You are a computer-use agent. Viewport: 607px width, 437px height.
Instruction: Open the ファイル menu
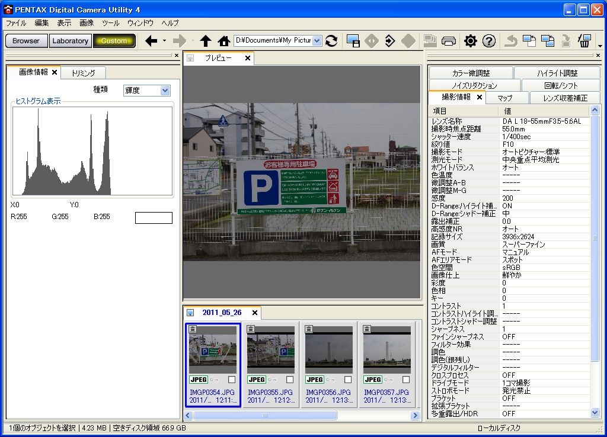coord(16,23)
